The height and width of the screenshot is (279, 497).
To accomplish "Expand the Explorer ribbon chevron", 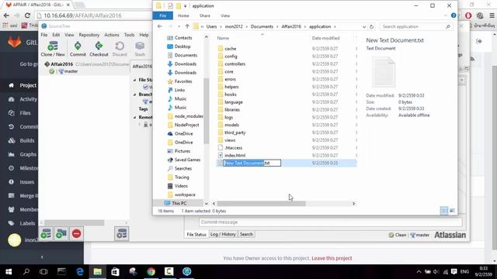I will [445, 15].
